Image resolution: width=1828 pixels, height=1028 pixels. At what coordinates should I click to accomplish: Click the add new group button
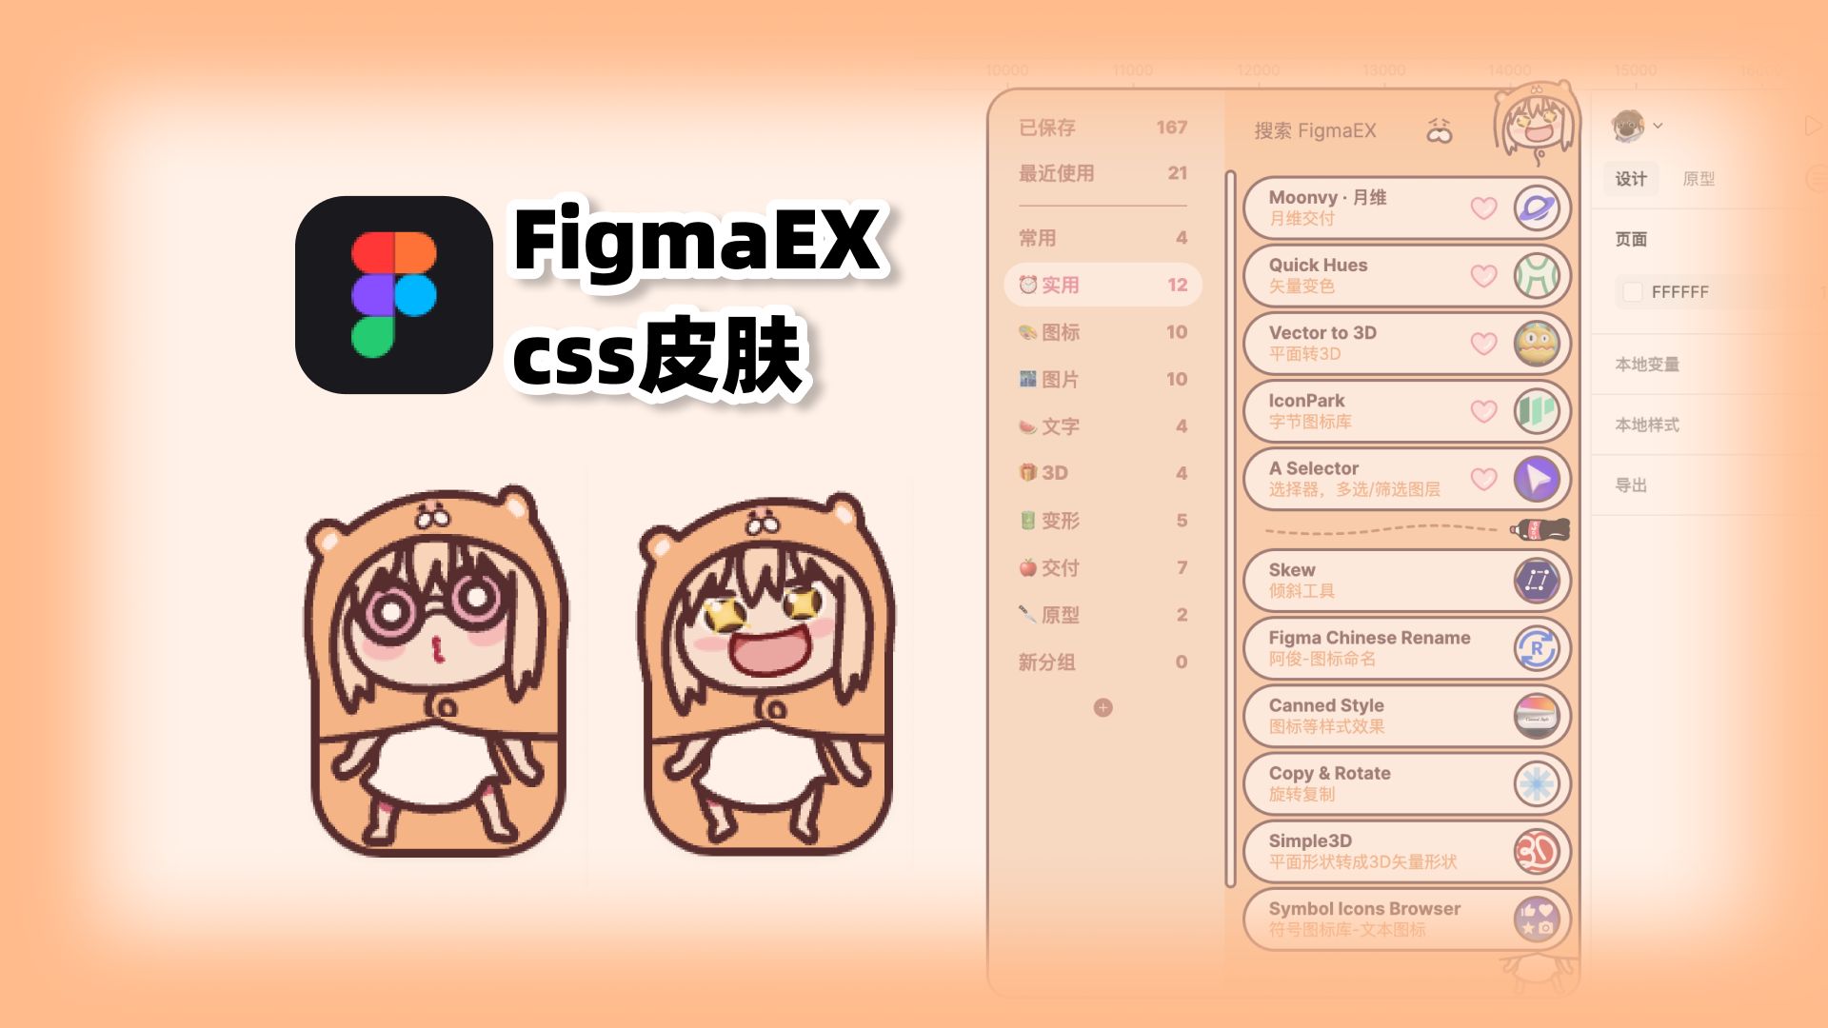tap(1103, 706)
